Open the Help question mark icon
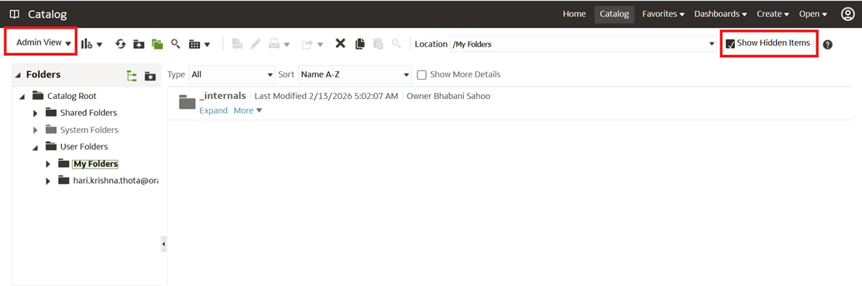Screen dimensions: 862x286 coord(827,45)
